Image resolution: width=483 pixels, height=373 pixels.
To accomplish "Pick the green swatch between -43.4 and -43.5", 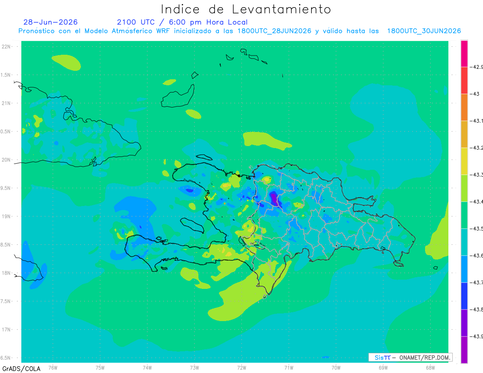I will [464, 215].
